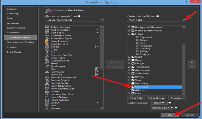Screen dimensions: 202x119
Task: Expand the Clipboard group under Home
Action: [x=137, y=37]
